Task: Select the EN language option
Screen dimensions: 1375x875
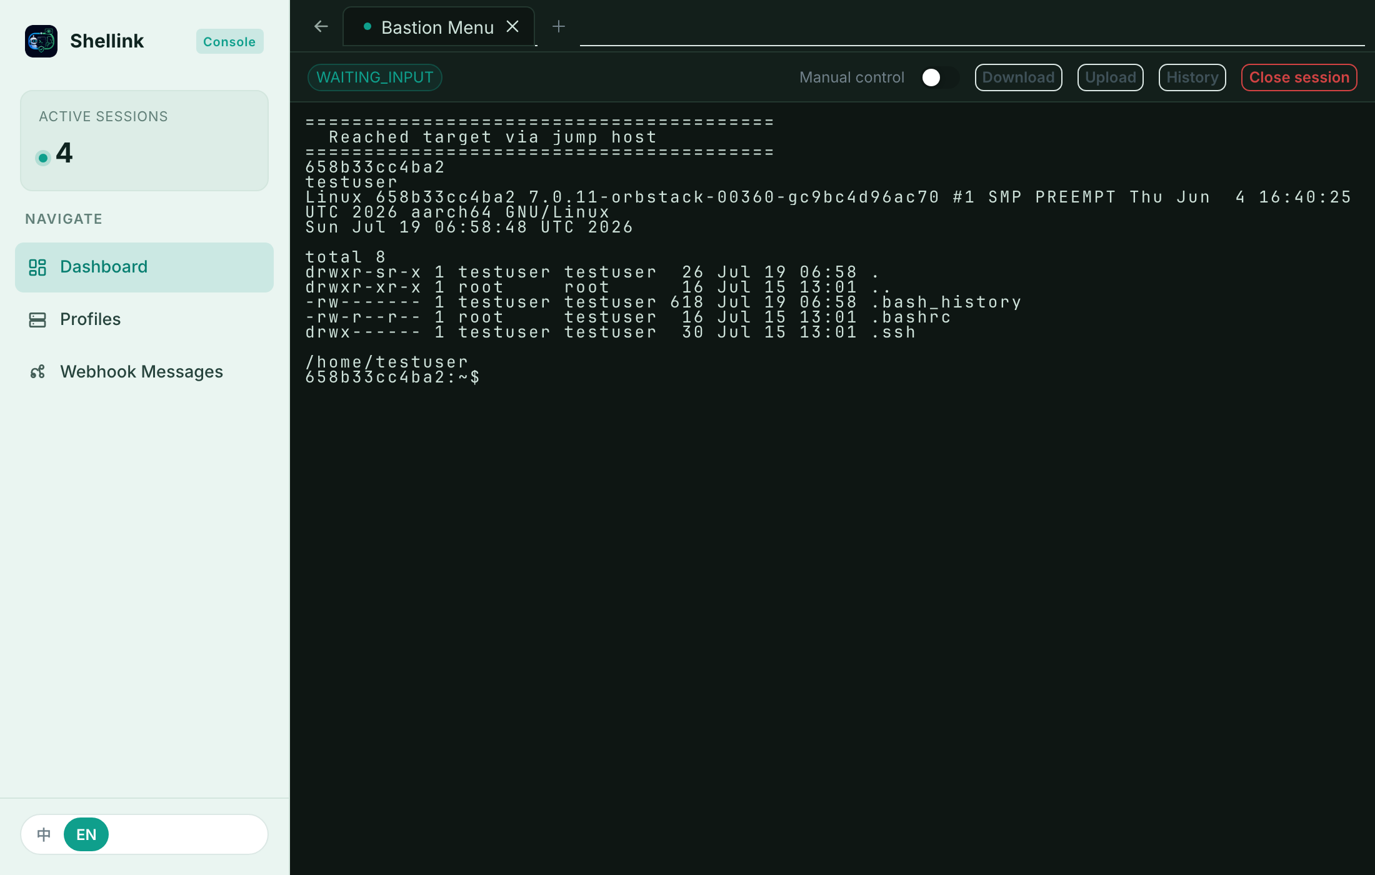Action: click(86, 834)
